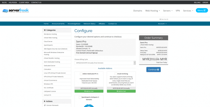
Task: Open BLOG link in top bar
Action: coord(4,2)
